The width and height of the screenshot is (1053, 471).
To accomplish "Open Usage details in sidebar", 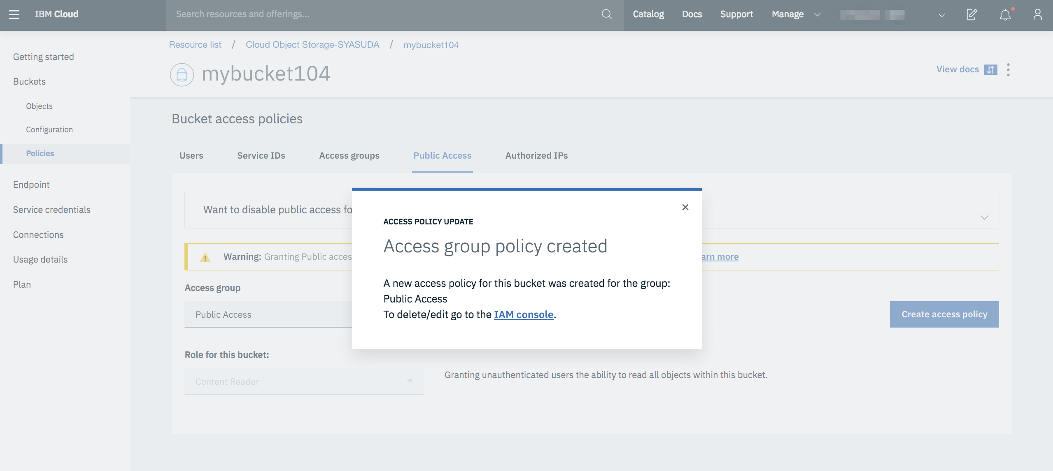I will click(40, 260).
